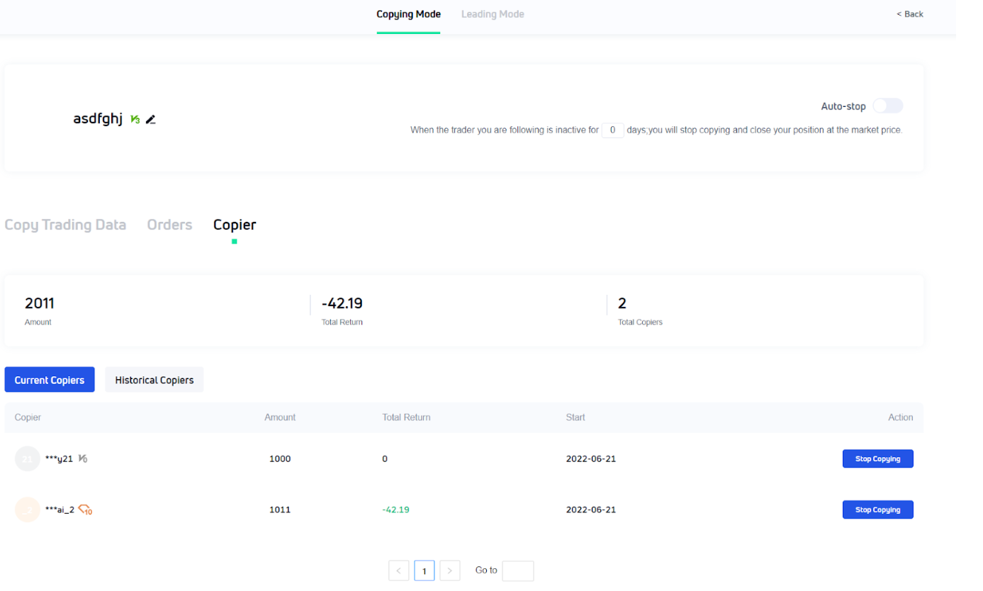This screenshot has height=591, width=983.
Task: Click the Go to page input box
Action: [517, 570]
